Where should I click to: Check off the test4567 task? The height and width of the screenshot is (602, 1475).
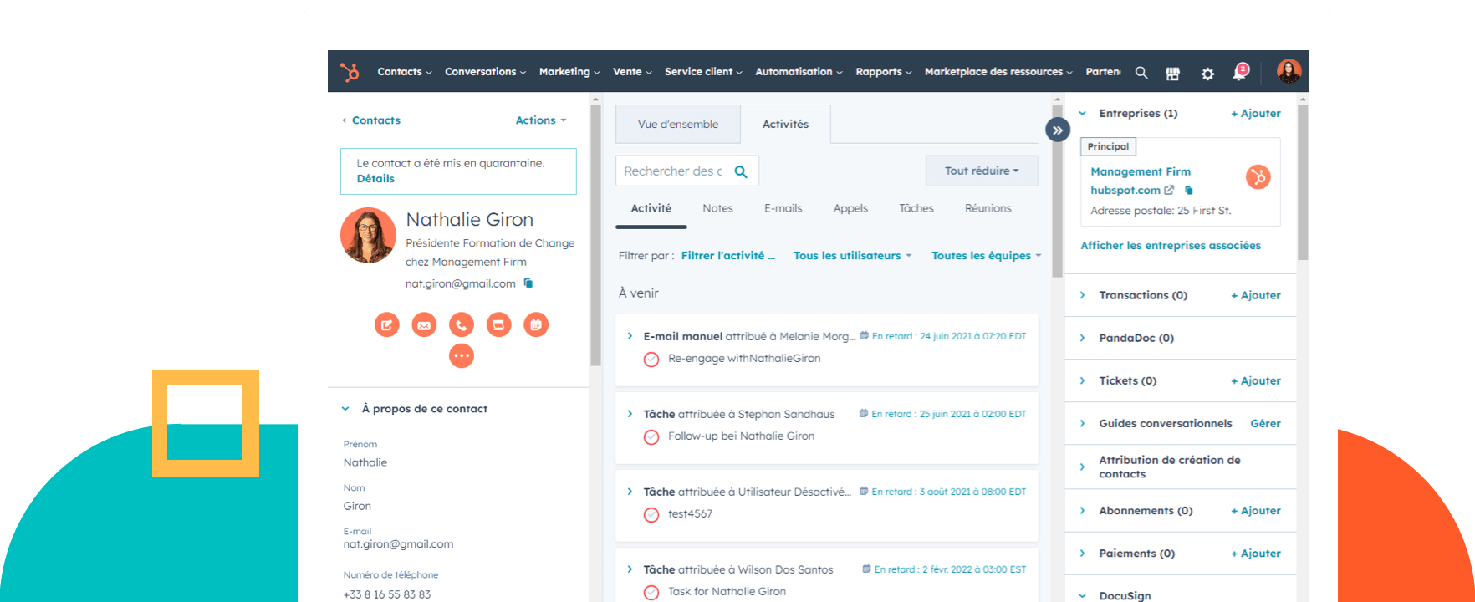click(651, 515)
